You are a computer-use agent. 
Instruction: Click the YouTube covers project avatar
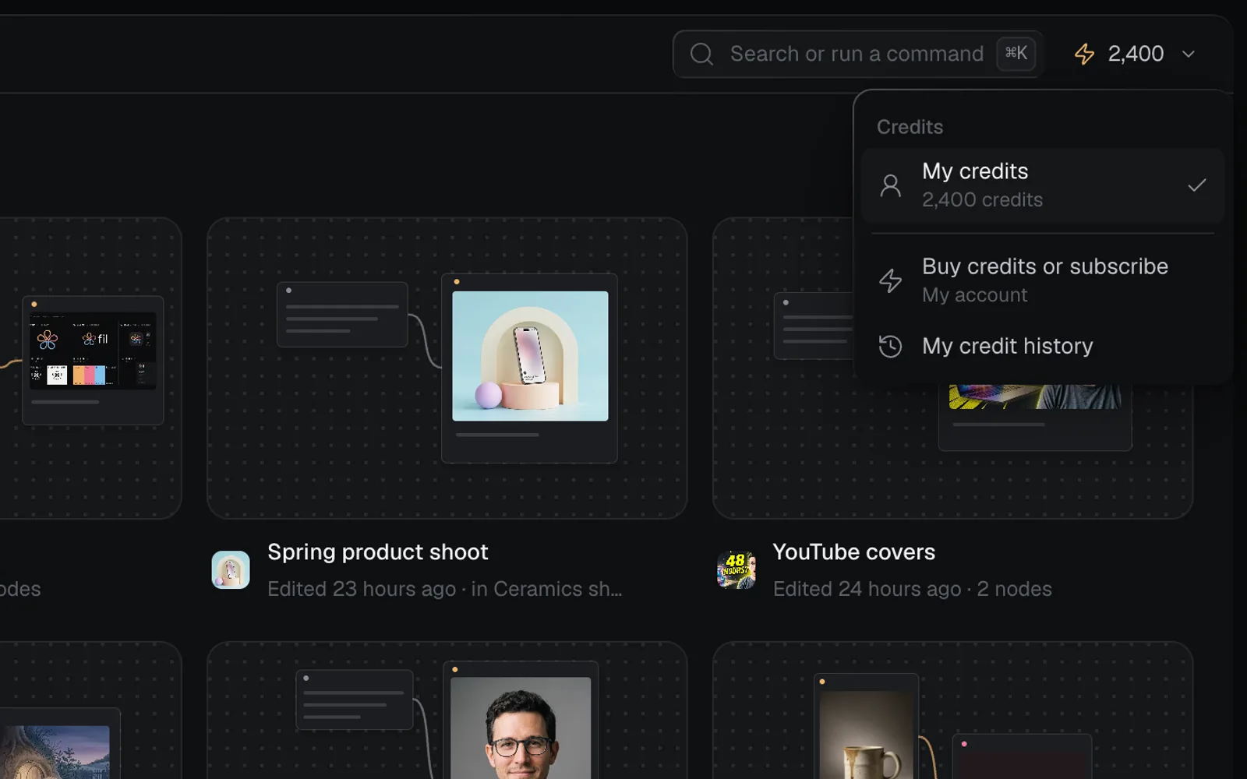point(737,570)
